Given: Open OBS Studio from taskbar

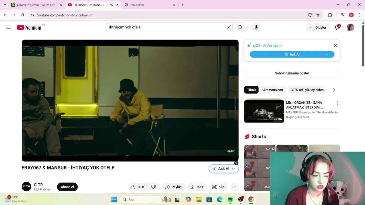Looking at the screenshot, I should [241, 199].
